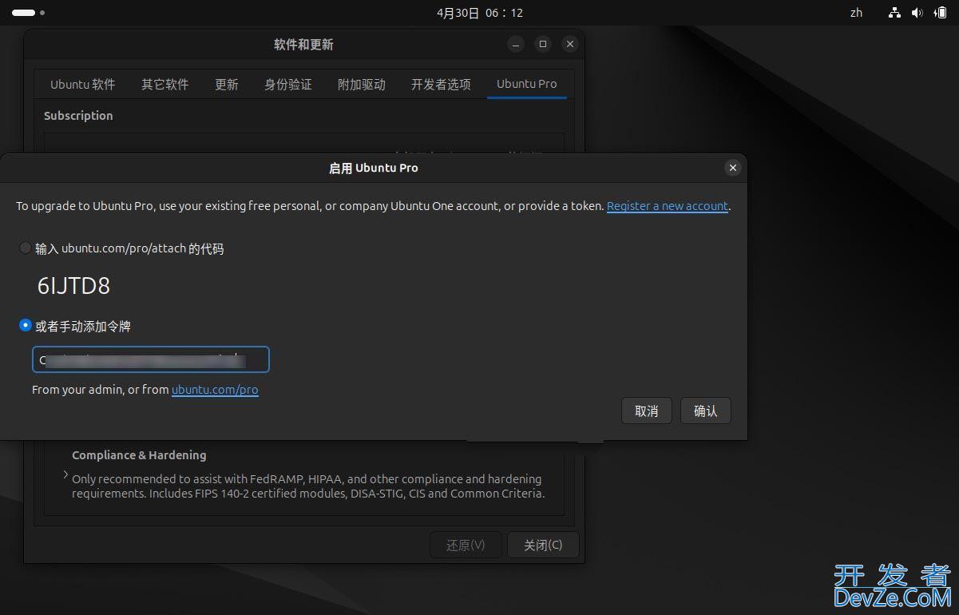The image size is (959, 615).
Task: Minimize the 软件和更新 window
Action: (516, 44)
